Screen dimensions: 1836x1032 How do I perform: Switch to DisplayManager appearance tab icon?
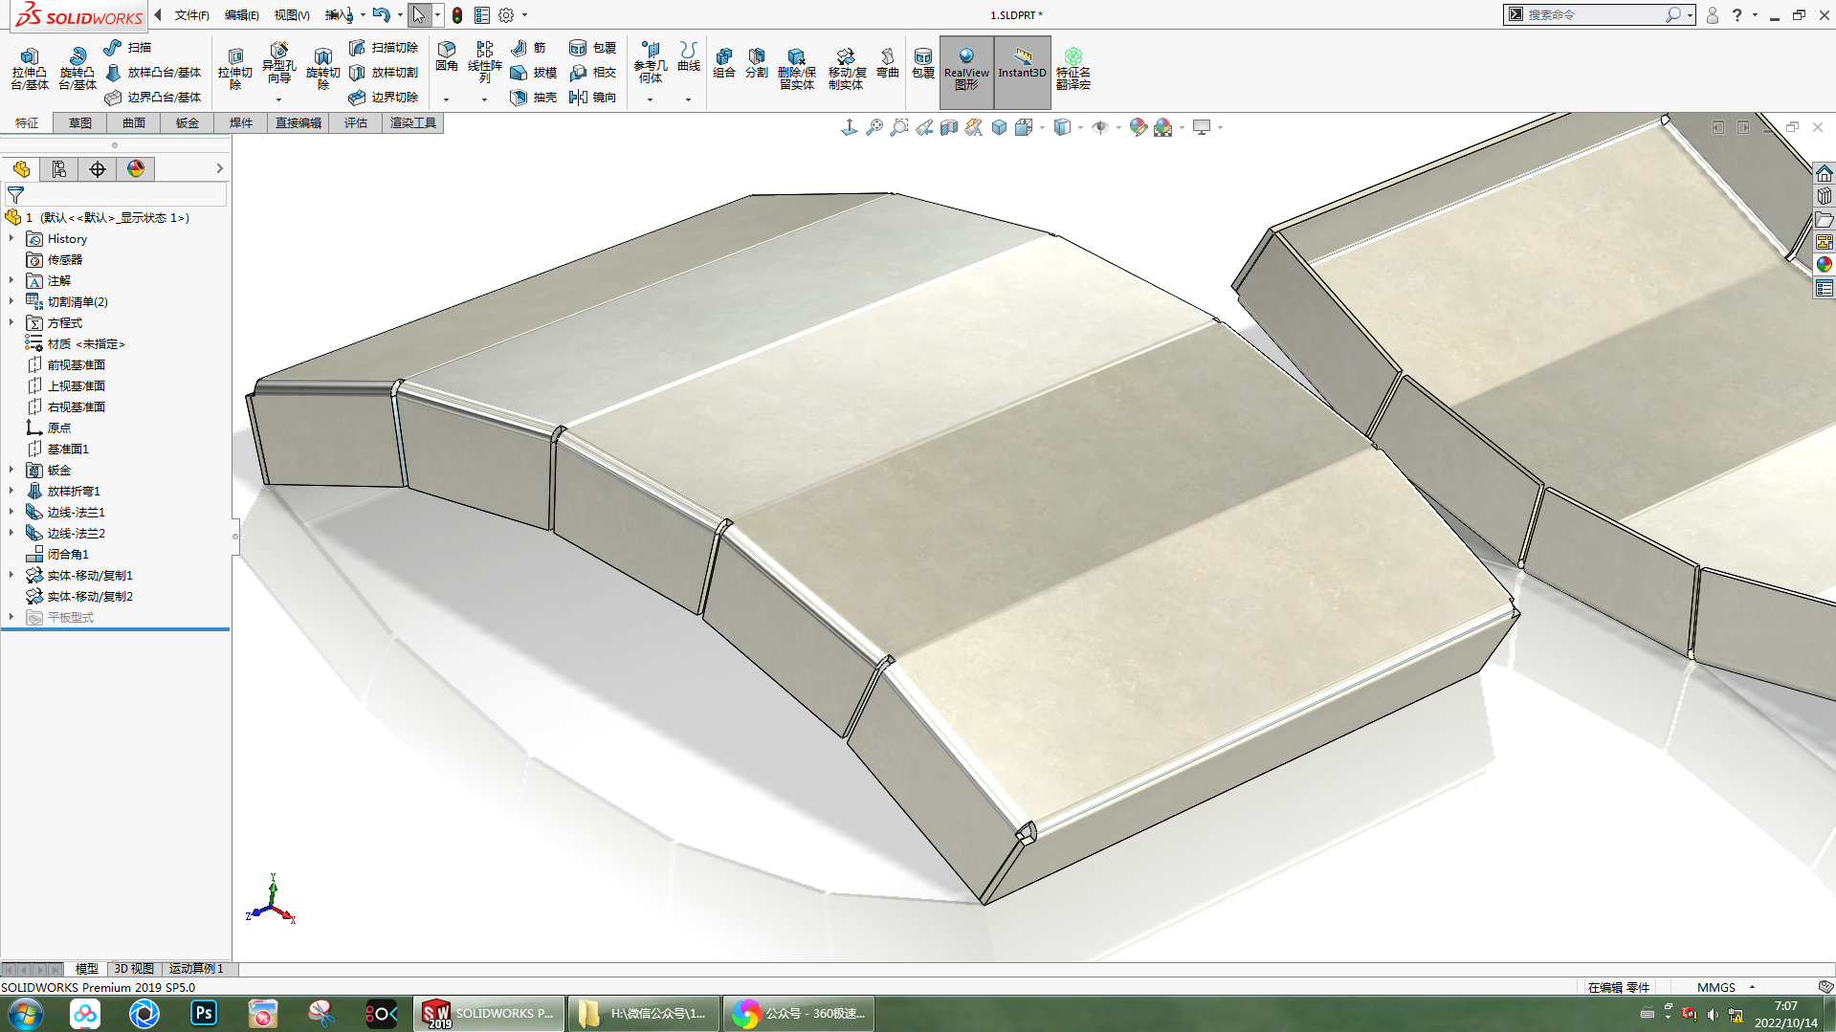pos(136,169)
